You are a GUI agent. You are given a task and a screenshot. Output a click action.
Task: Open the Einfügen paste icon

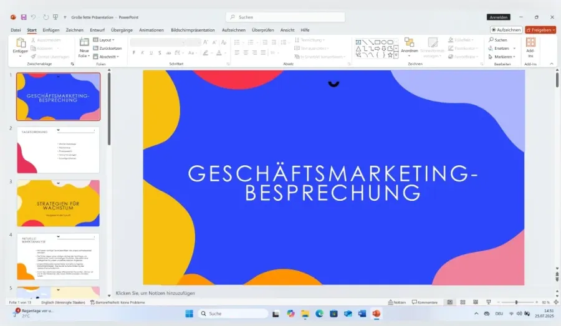[21, 43]
